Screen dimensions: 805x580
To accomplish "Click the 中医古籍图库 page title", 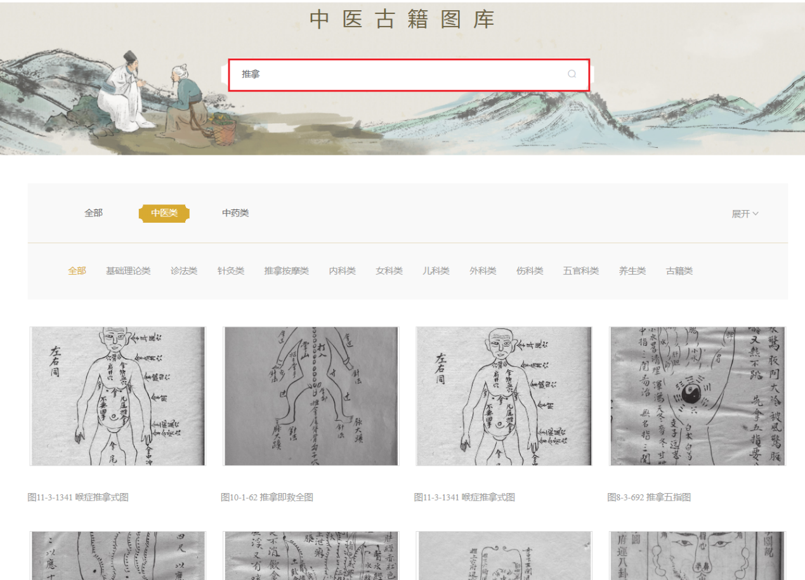I will tap(402, 20).
